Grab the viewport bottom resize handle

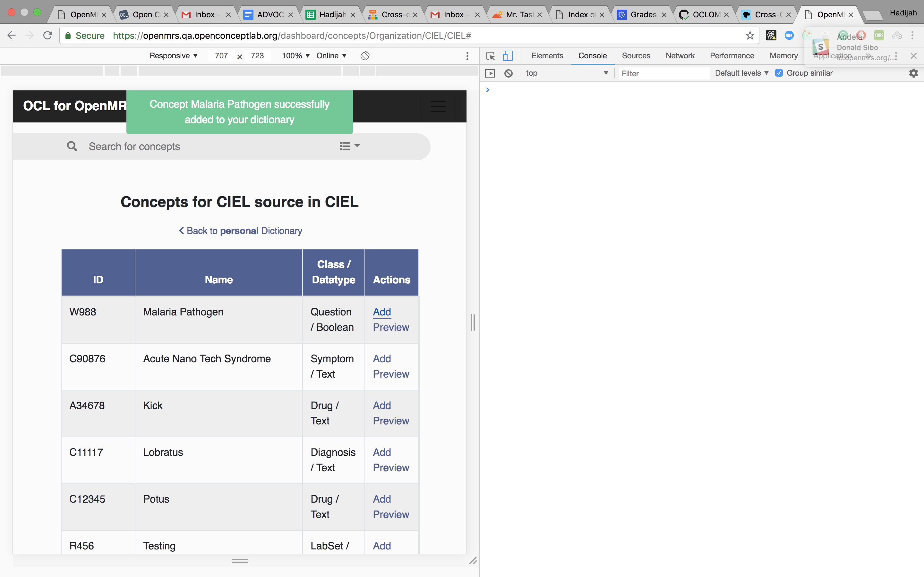[x=240, y=561]
